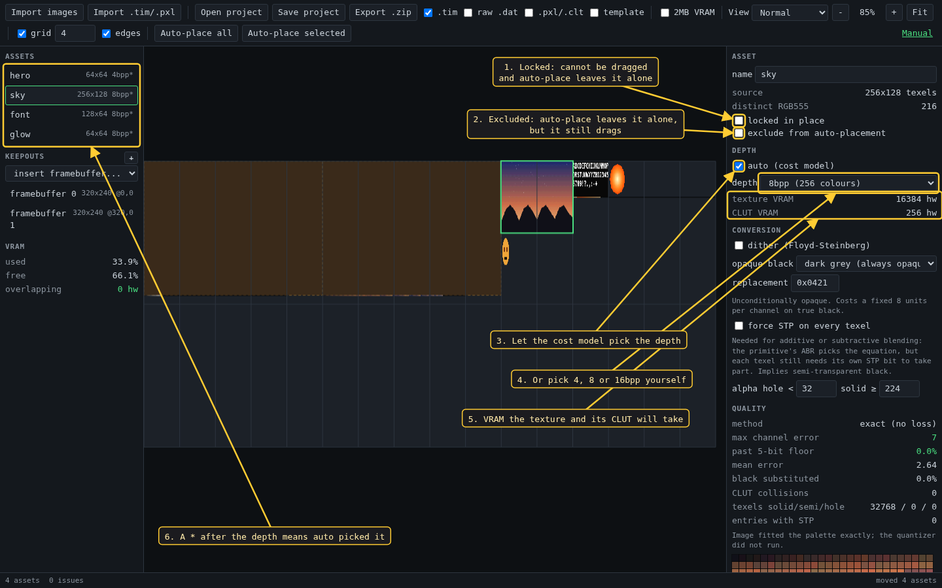This screenshot has height=588, width=942.
Task: Click the Fit view button
Action: [920, 12]
